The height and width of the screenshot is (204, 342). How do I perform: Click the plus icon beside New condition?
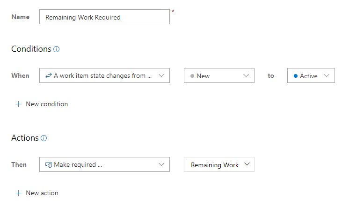tap(19, 104)
